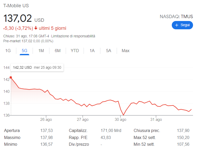Click the 142,32 USD chart tooltip

[x=37, y=68]
